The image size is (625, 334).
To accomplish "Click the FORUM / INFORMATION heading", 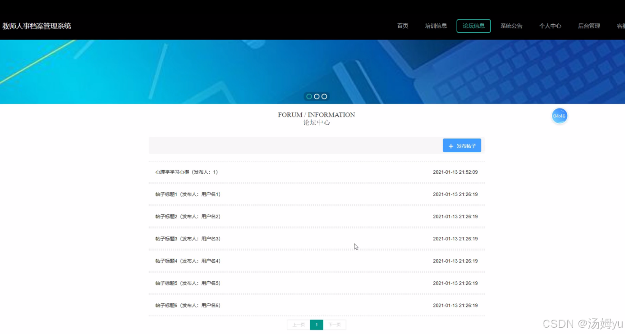I will [317, 115].
